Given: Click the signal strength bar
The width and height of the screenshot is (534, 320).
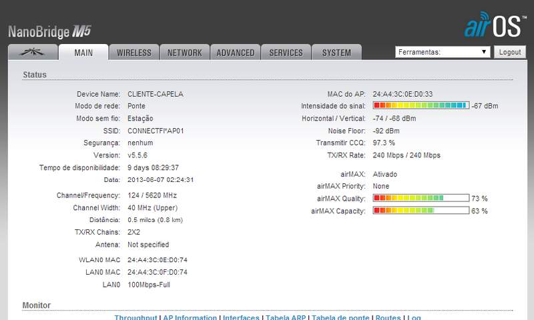Looking at the screenshot, I should [x=421, y=105].
